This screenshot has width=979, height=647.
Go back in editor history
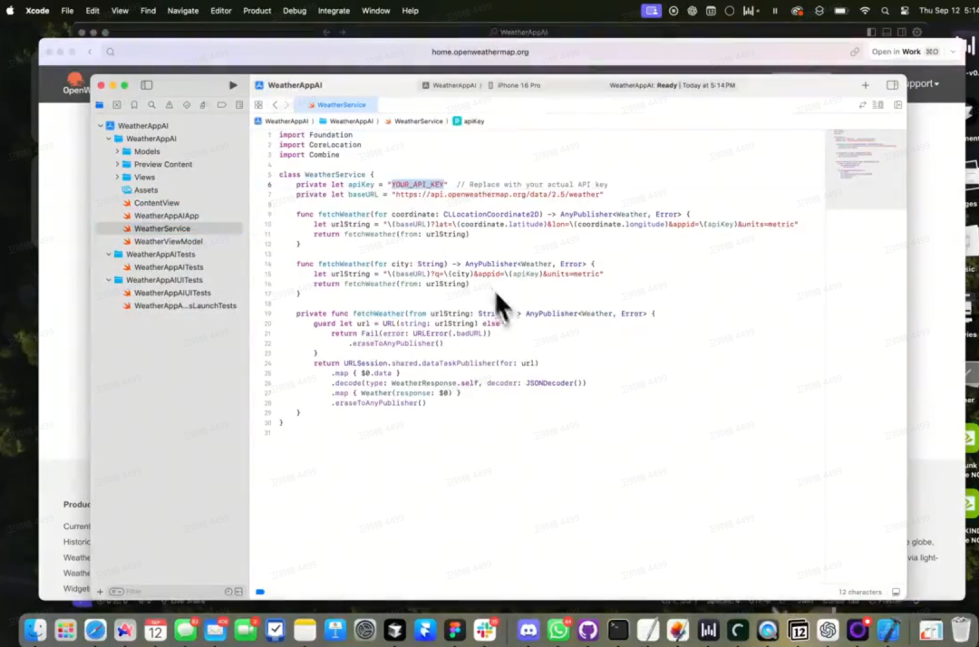(275, 105)
